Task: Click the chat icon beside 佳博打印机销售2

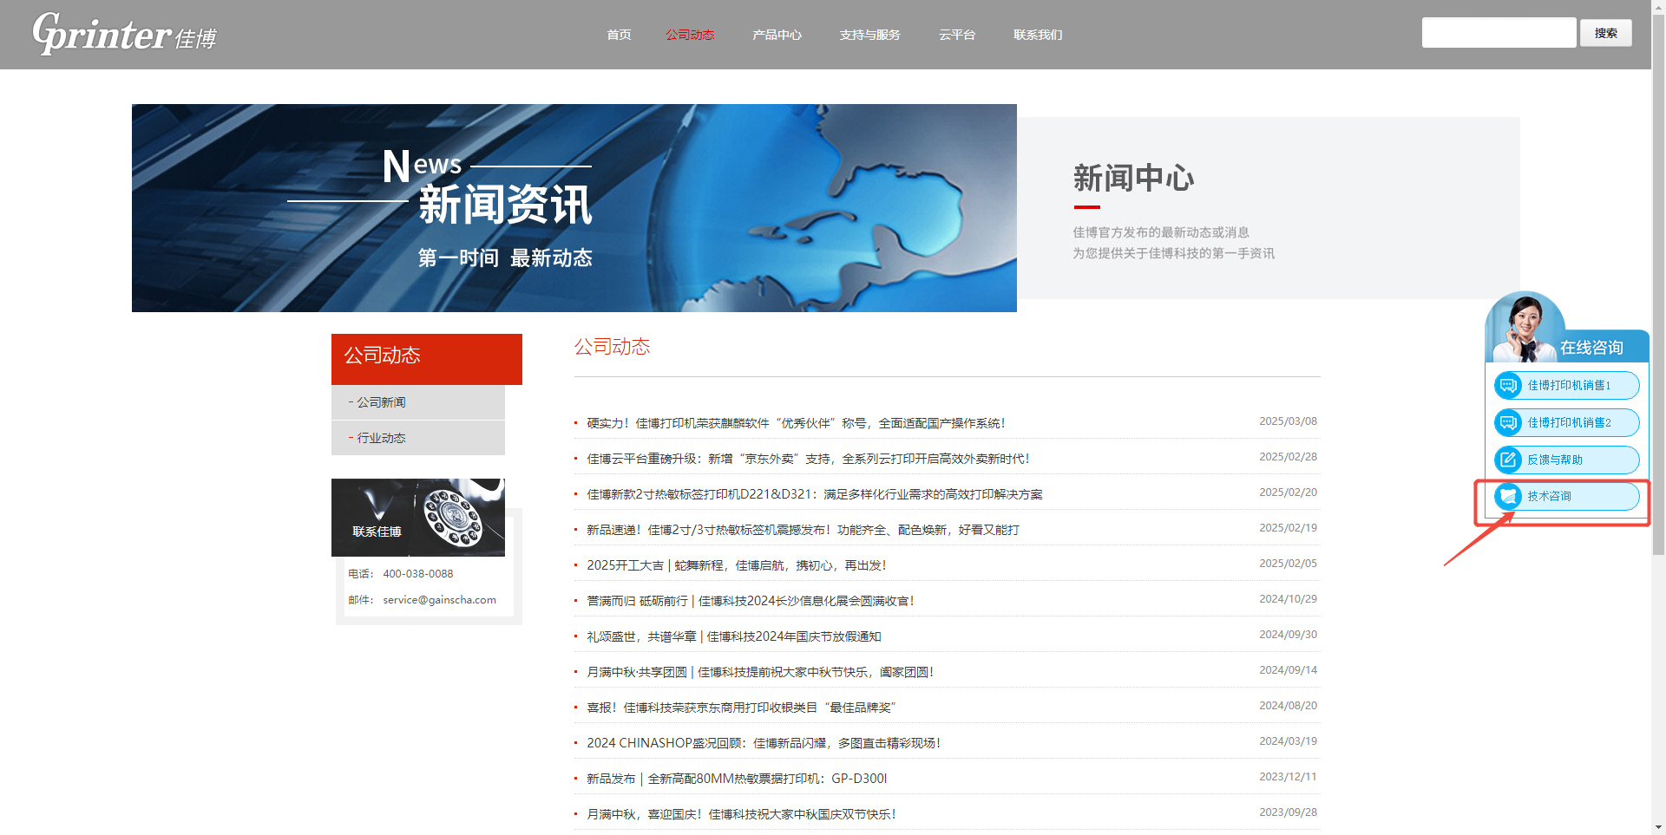Action: point(1508,422)
